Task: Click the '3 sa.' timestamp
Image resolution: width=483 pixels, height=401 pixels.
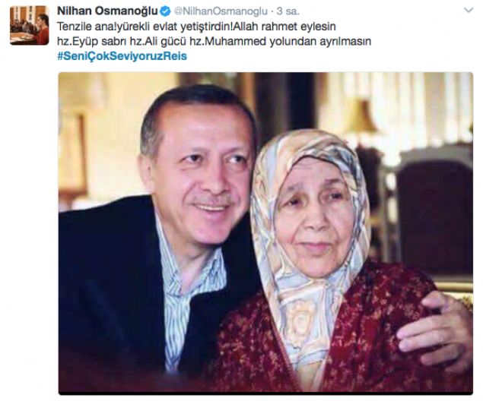Action: (x=288, y=11)
